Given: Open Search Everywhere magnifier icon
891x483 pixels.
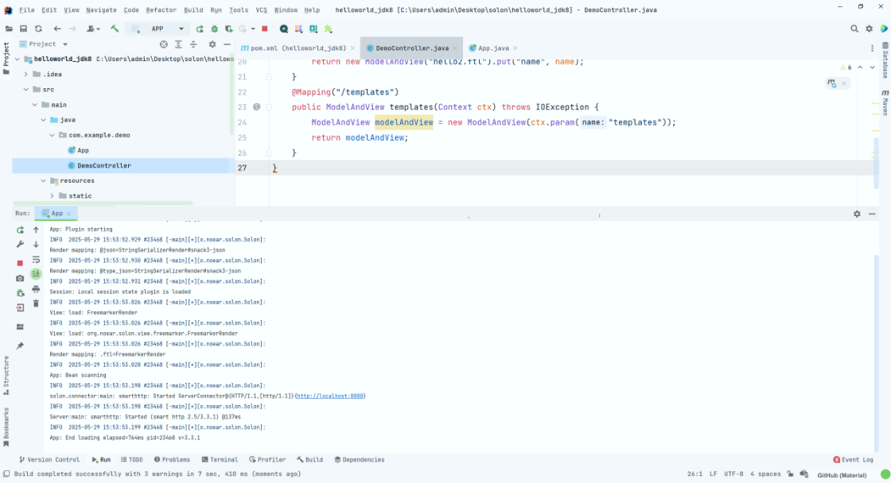Looking at the screenshot, I should point(854,29).
